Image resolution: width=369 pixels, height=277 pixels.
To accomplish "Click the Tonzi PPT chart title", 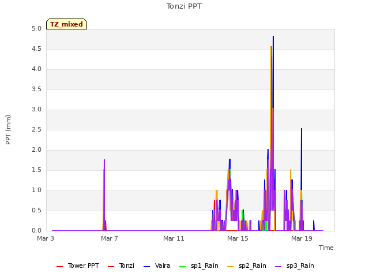I will pos(184,6).
